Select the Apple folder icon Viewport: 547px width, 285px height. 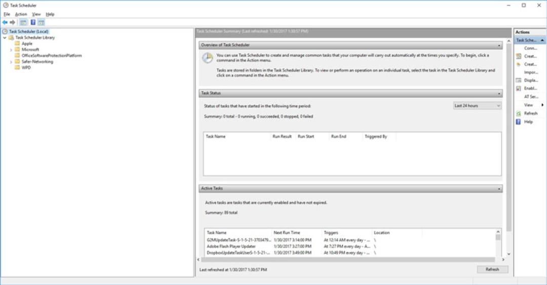coord(17,44)
